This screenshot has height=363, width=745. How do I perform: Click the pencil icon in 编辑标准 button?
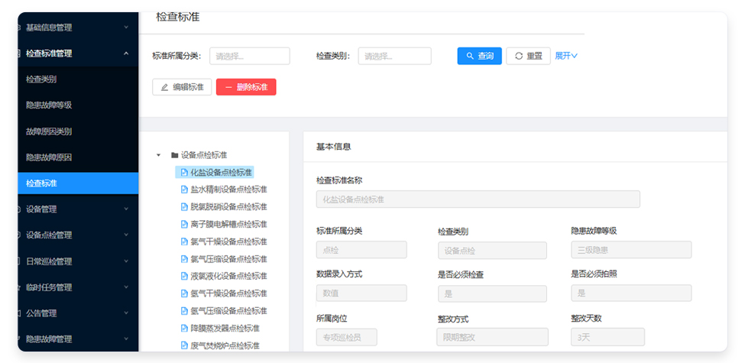[164, 87]
